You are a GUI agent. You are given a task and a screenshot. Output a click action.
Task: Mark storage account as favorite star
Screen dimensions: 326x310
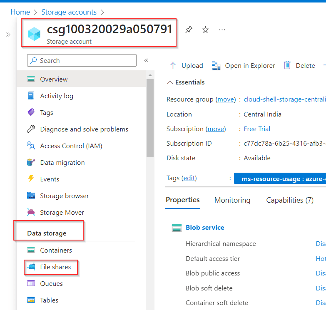point(205,30)
